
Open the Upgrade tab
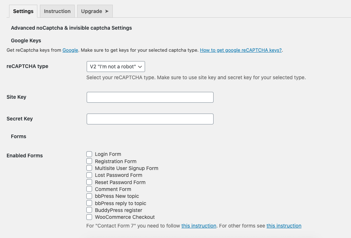coord(95,11)
